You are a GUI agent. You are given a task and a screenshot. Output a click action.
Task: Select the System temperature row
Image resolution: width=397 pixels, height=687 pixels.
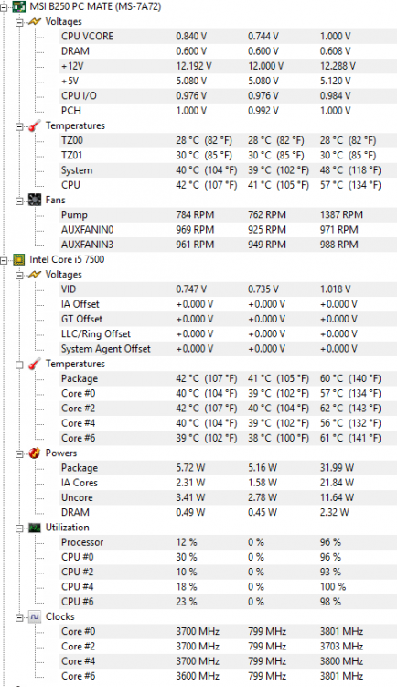click(228, 170)
